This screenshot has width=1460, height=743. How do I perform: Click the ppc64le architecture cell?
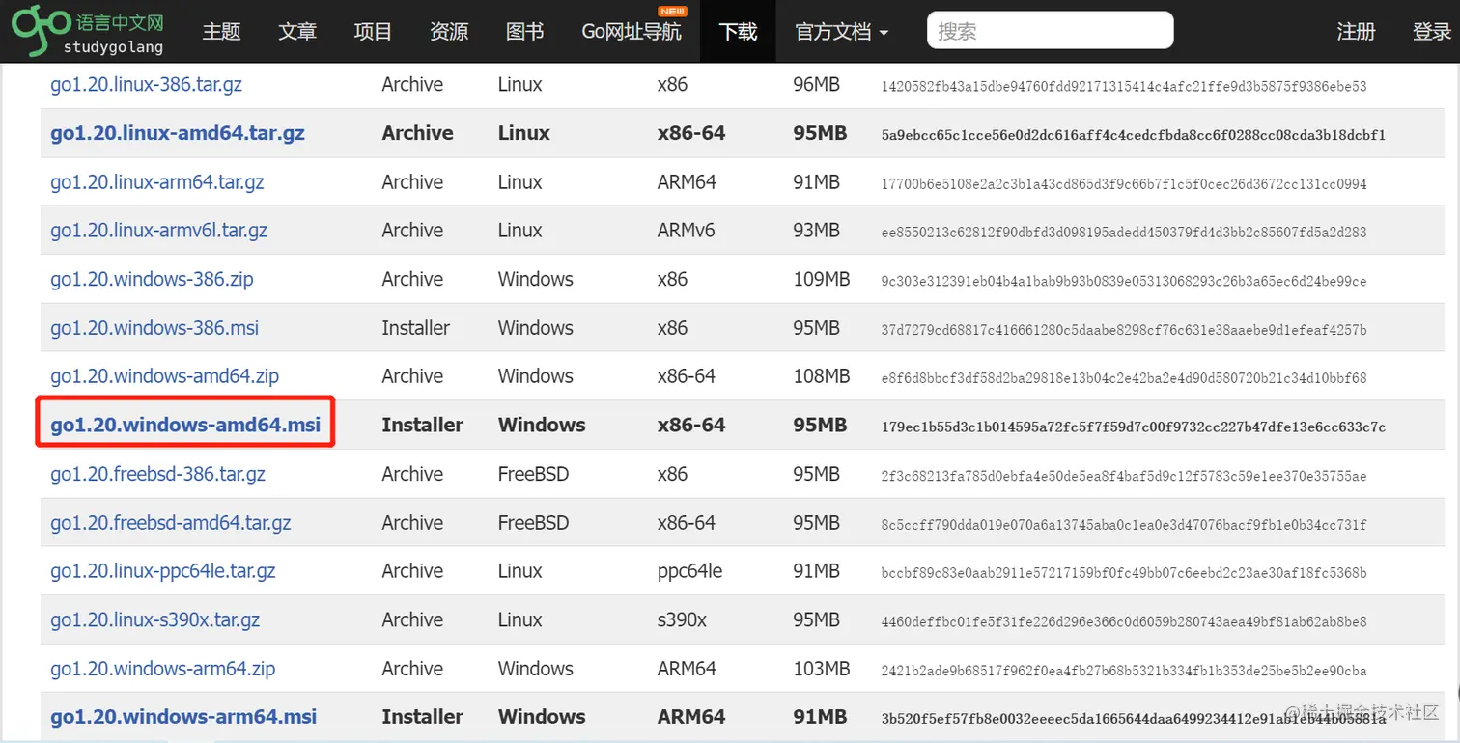click(689, 571)
